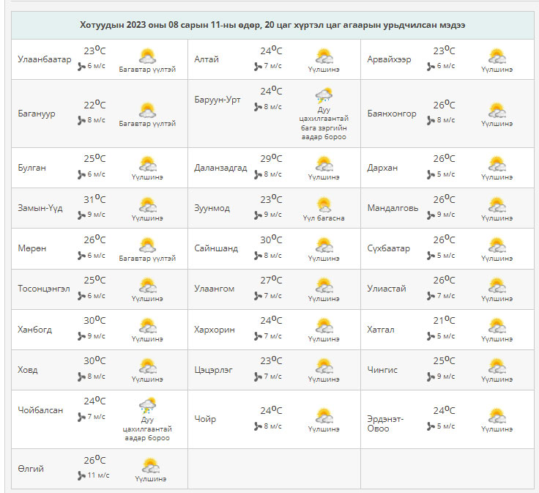Viewport: 539px width, 493px height.
Task: Click the weather icon for Улаанбаатар
Action: 147,56
